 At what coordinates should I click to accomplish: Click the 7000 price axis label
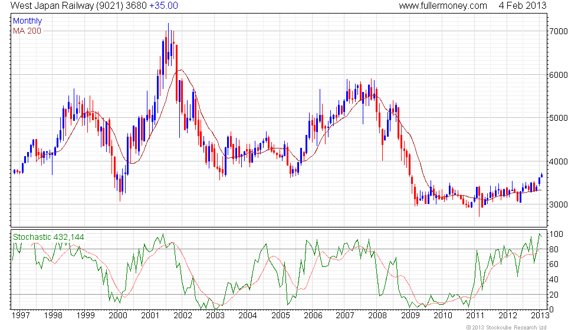557,31
